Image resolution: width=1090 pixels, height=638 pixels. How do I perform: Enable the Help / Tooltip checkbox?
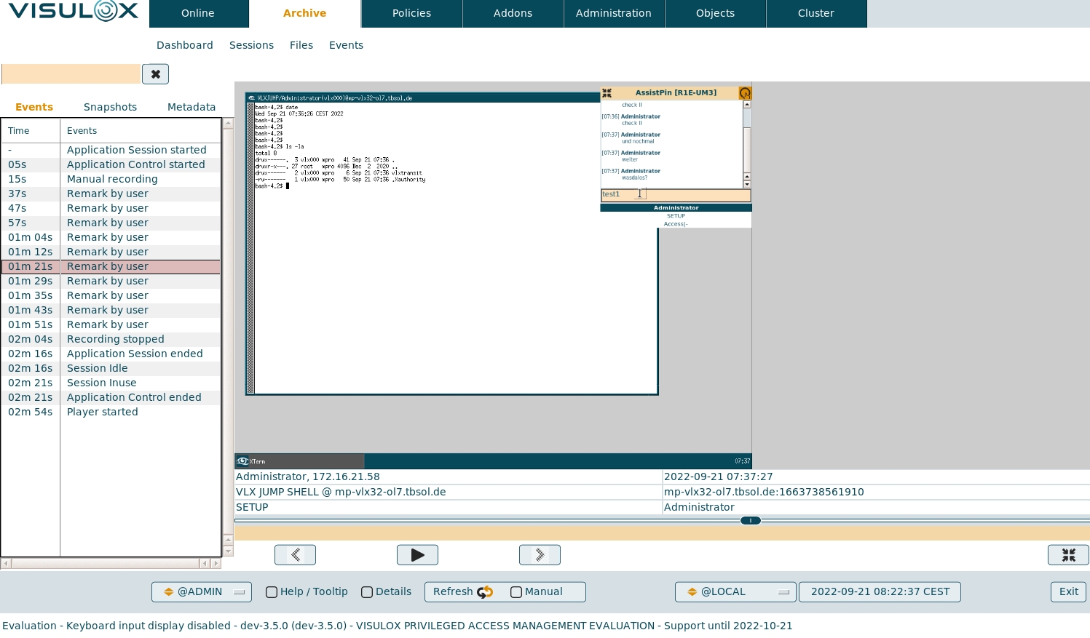pyautogui.click(x=272, y=592)
